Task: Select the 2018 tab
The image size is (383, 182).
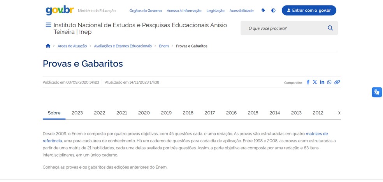Action: [x=188, y=113]
